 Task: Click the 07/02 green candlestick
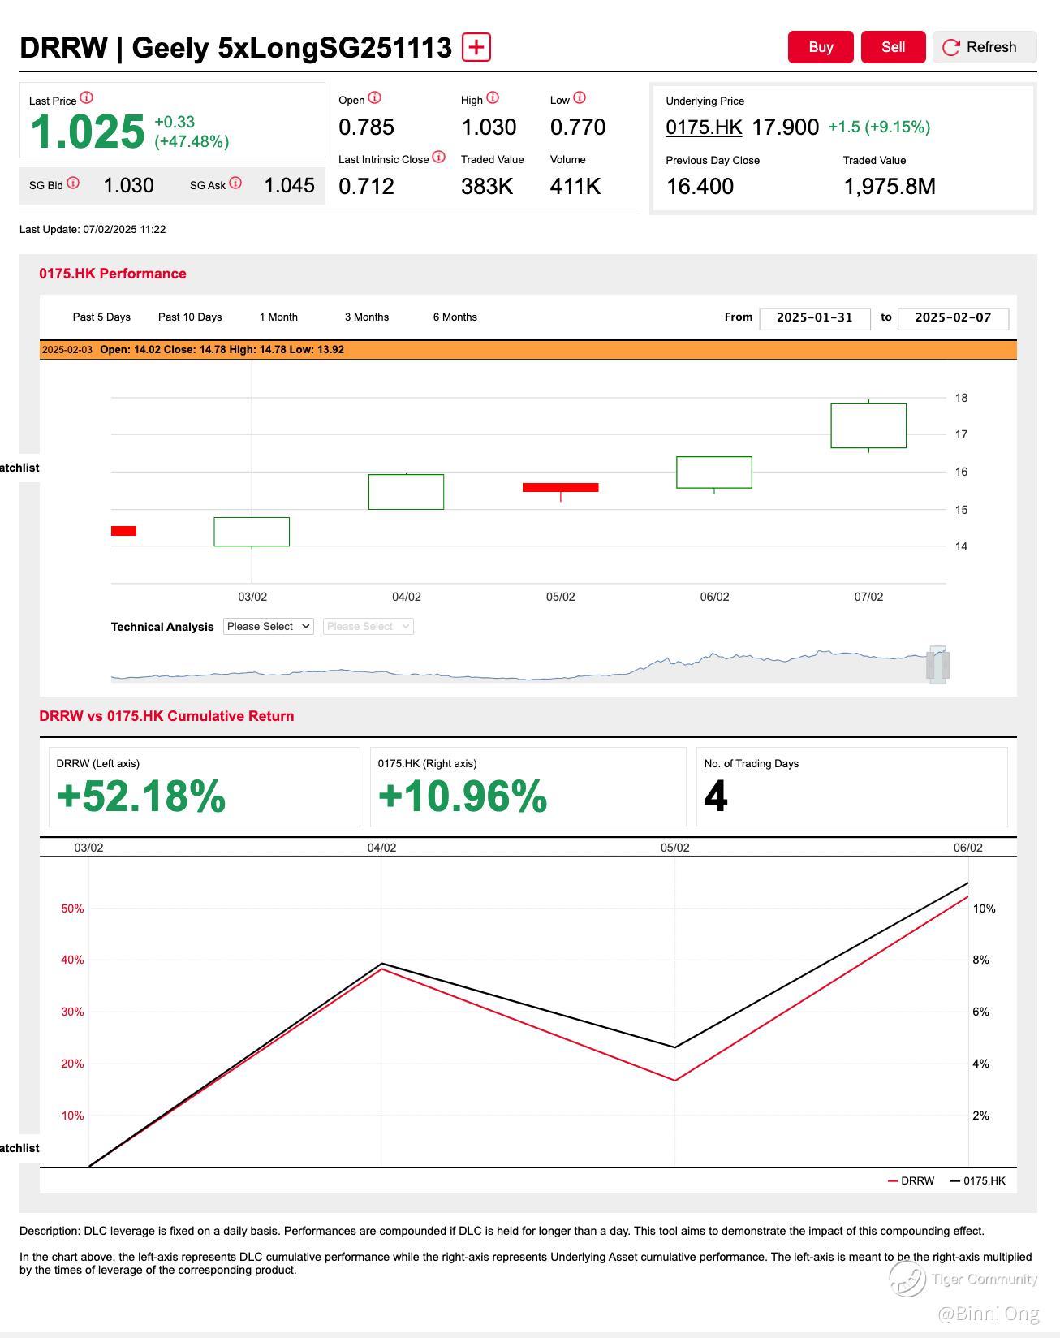(868, 425)
